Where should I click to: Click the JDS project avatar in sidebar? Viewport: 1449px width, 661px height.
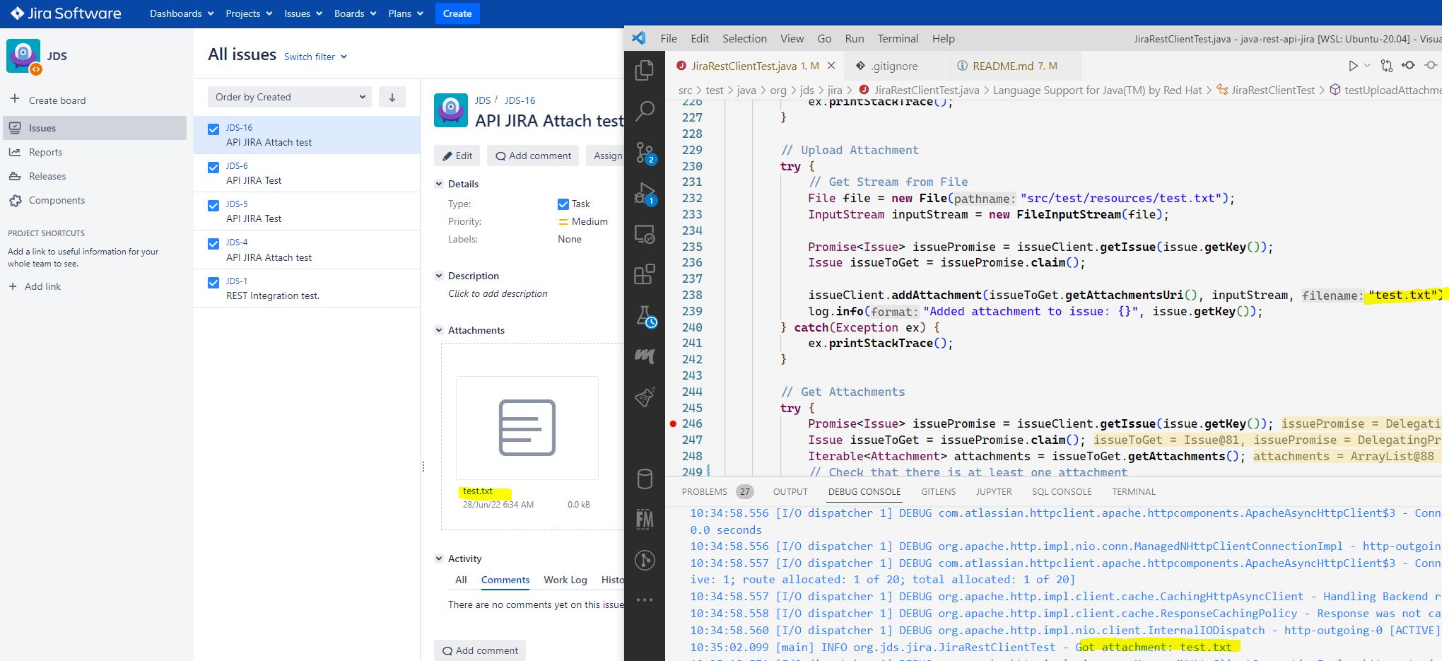[23, 56]
